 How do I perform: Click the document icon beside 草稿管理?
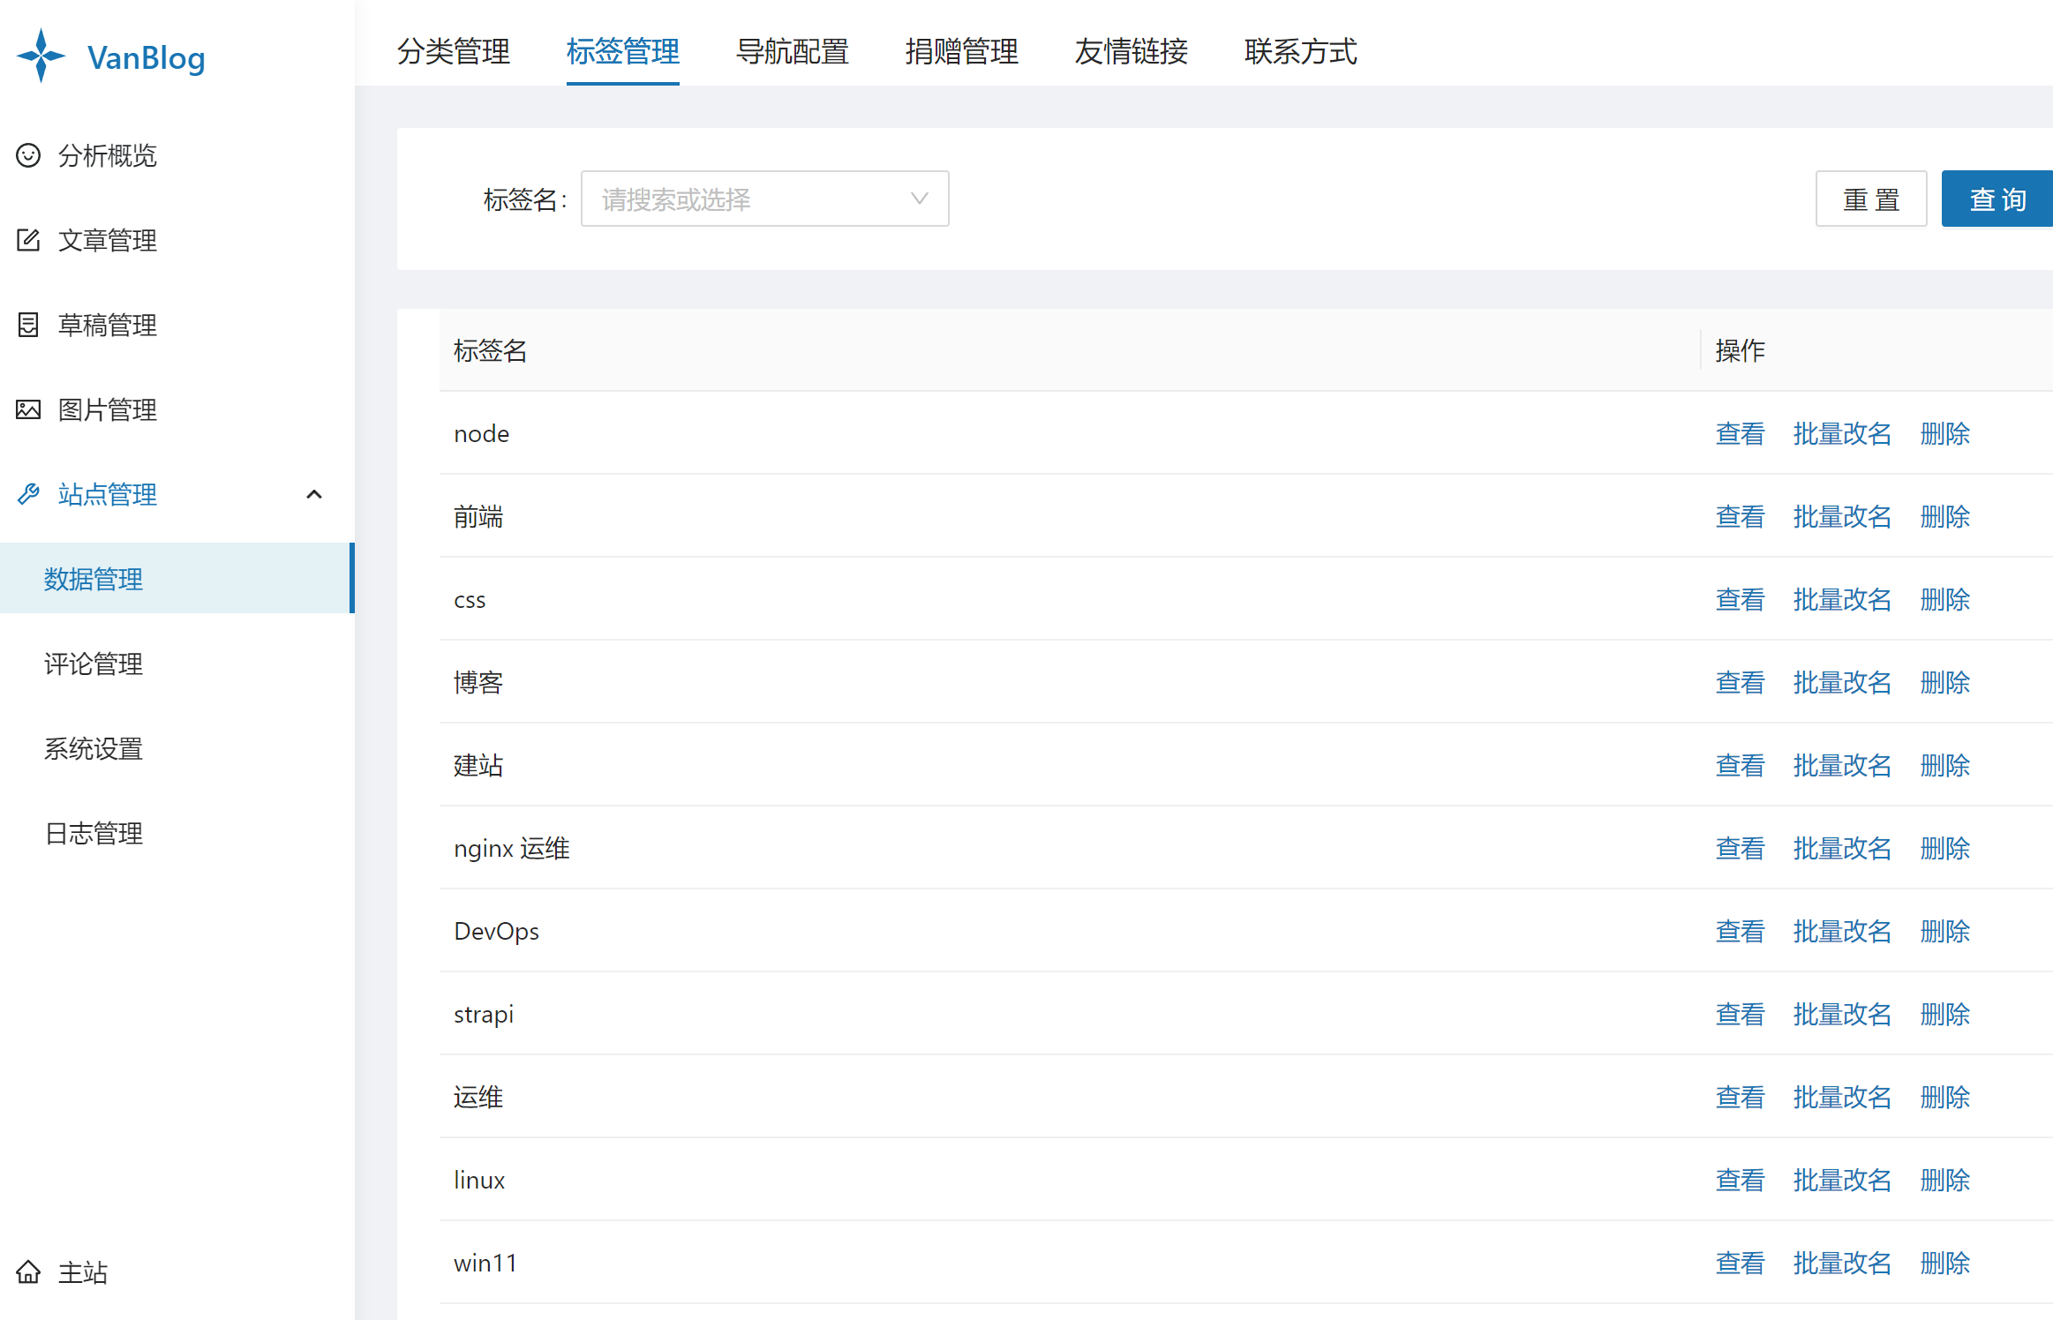tap(28, 325)
